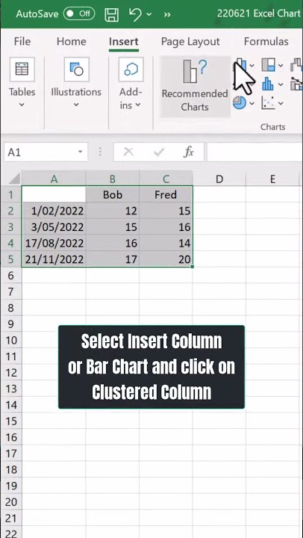The width and height of the screenshot is (303, 538).
Task: Open the Page Layout tab
Action: [190, 42]
